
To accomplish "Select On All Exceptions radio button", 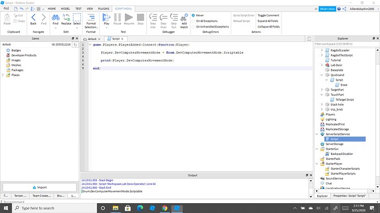I will tap(193, 21).
